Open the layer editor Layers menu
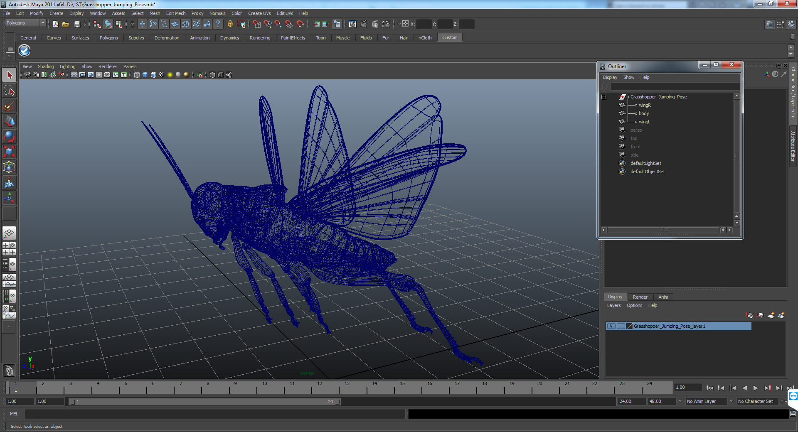This screenshot has height=432, width=798. (614, 305)
